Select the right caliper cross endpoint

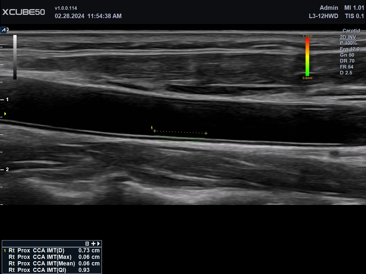click(206, 133)
